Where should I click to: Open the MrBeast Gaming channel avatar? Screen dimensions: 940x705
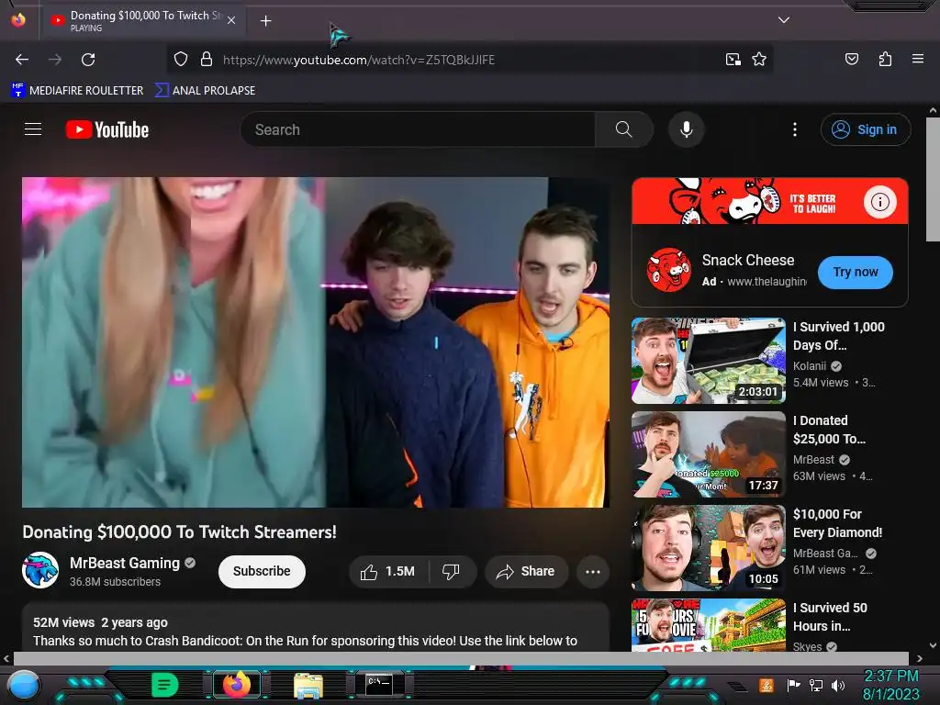click(40, 570)
